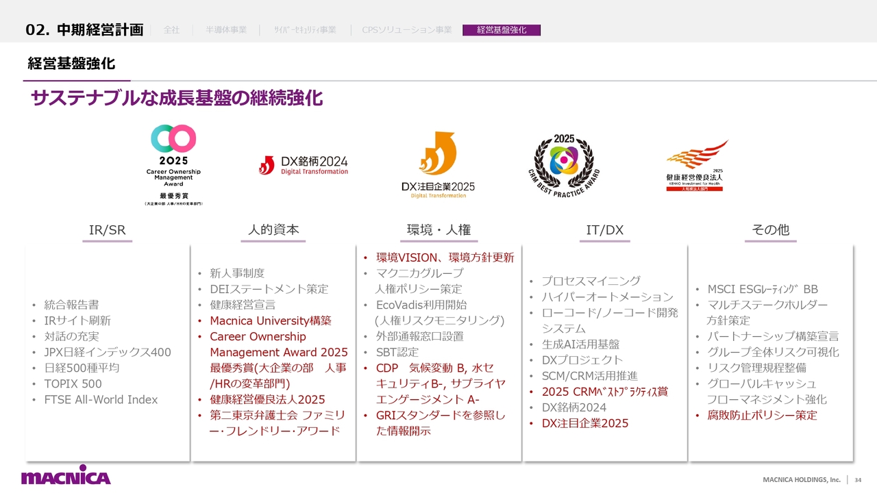Click the IT/DX column heading

[x=604, y=230]
